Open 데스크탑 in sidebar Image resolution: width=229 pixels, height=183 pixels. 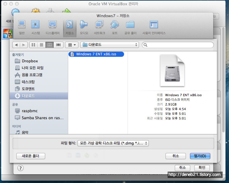tap(39, 82)
